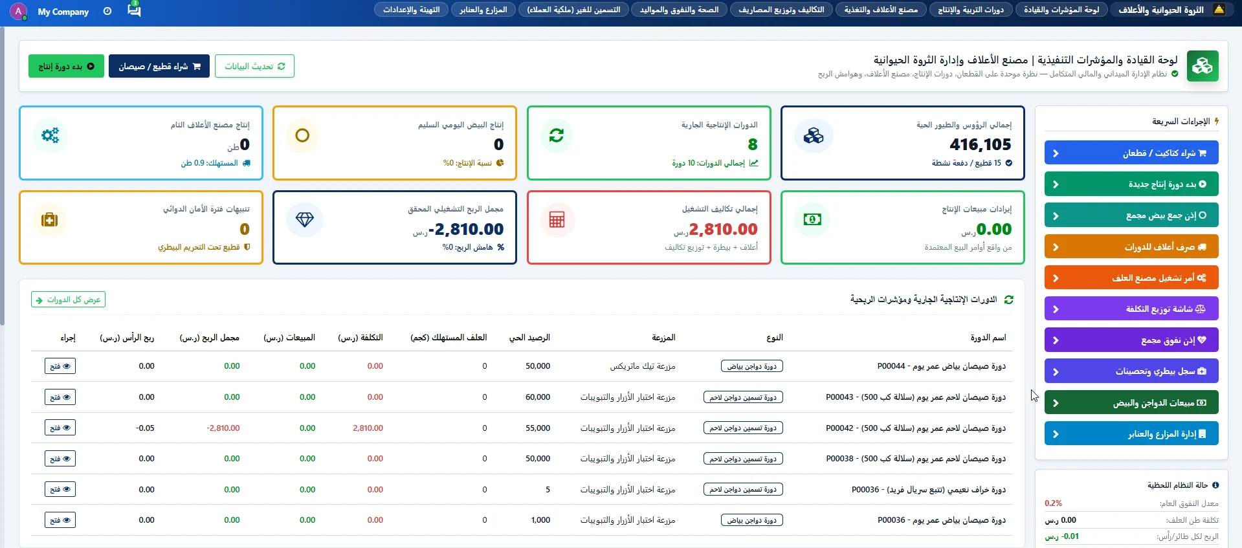Click the info icon next to "حالة النظام اللحظية"
Image resolution: width=1242 pixels, height=548 pixels.
(1215, 485)
